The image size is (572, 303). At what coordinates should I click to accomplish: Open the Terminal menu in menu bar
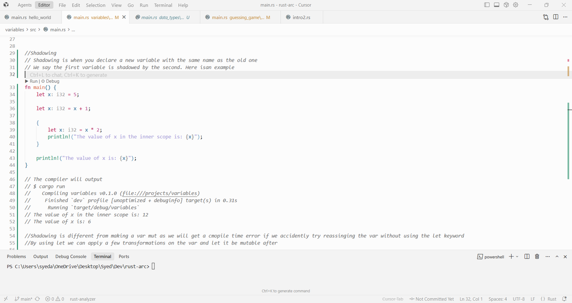[163, 5]
